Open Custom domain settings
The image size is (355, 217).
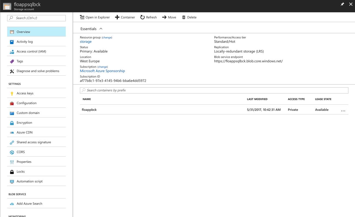[37, 113]
